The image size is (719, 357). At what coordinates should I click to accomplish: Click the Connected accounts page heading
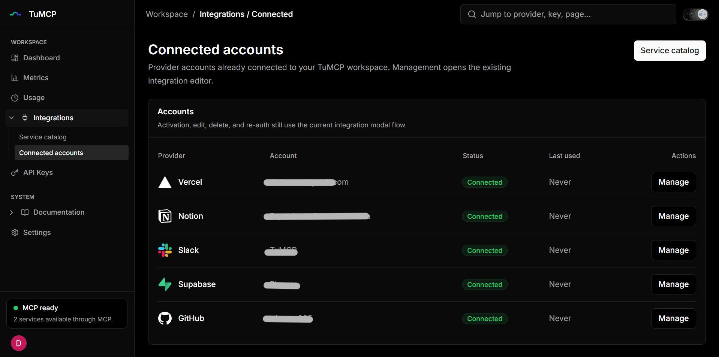click(216, 50)
